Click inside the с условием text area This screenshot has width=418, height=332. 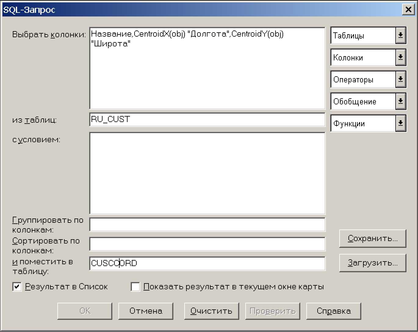point(207,173)
